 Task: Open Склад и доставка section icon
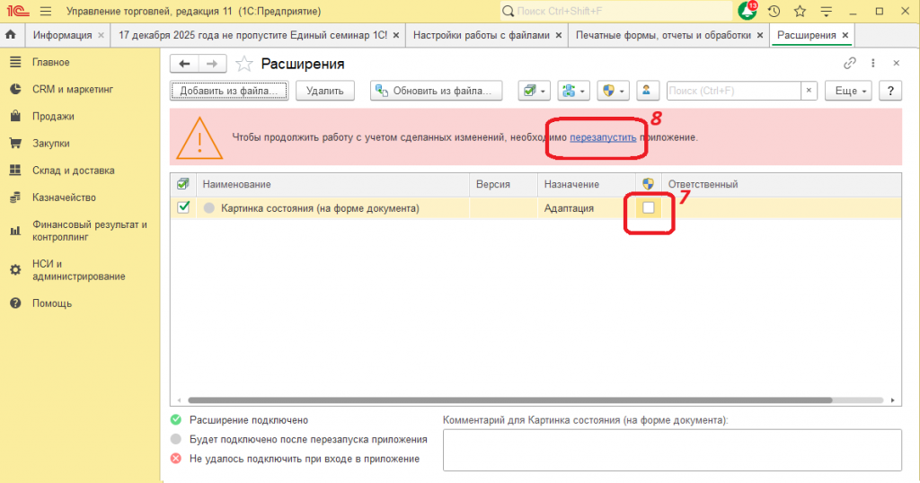(x=15, y=170)
